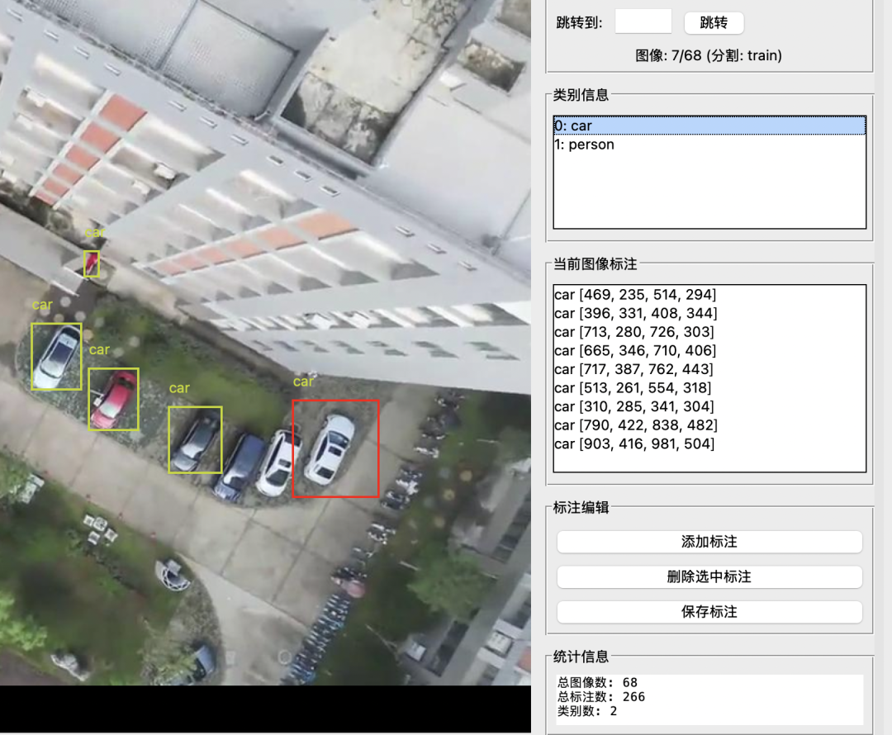Click the 跳转到 page number input field
This screenshot has width=892, height=735.
coord(643,22)
